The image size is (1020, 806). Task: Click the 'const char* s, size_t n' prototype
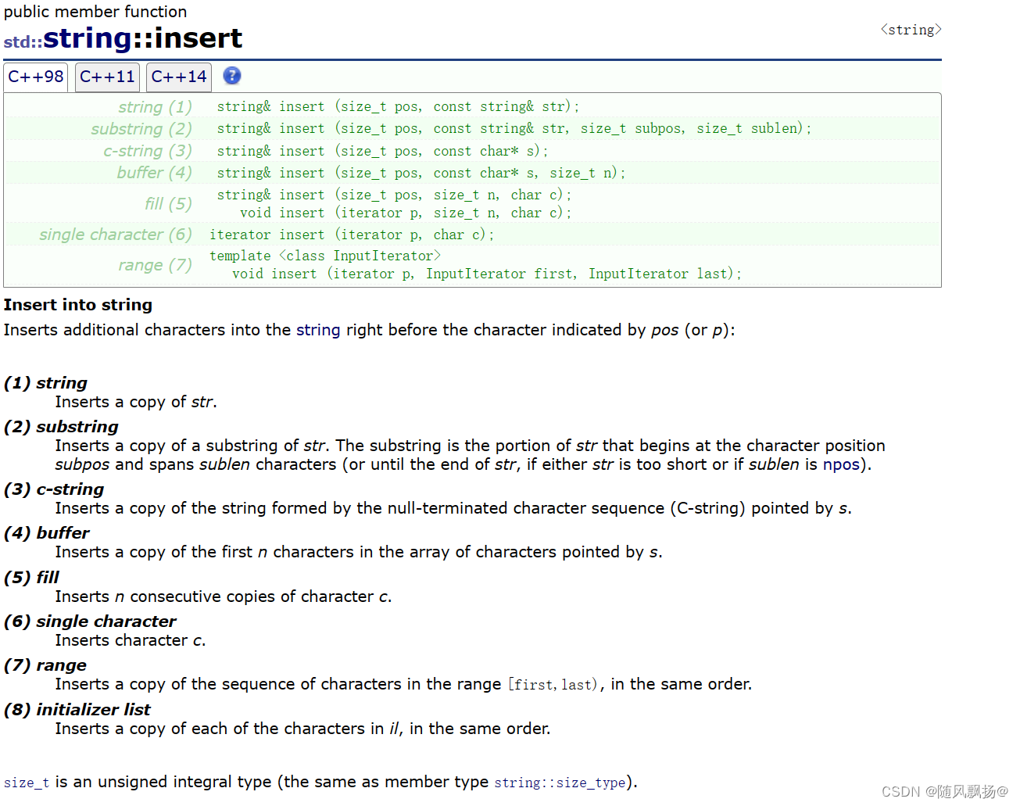[x=421, y=173]
